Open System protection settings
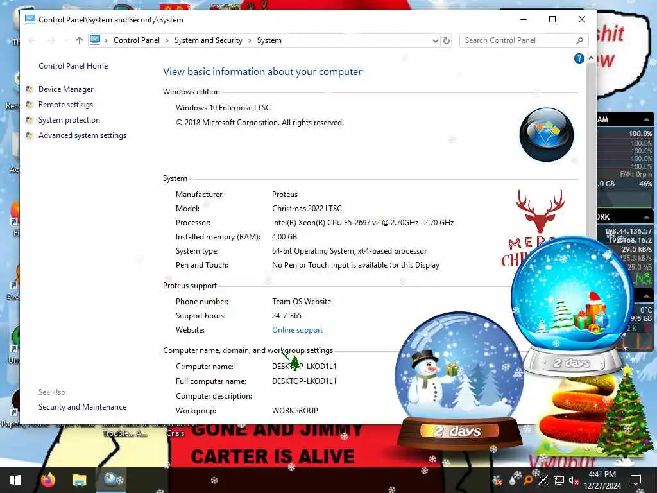657x493 pixels. point(69,120)
